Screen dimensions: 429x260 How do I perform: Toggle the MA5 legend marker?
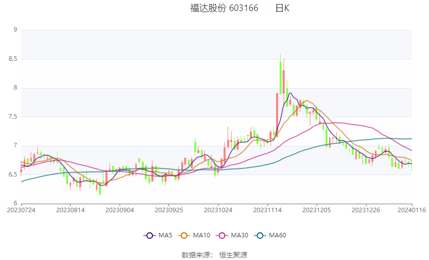click(x=149, y=235)
